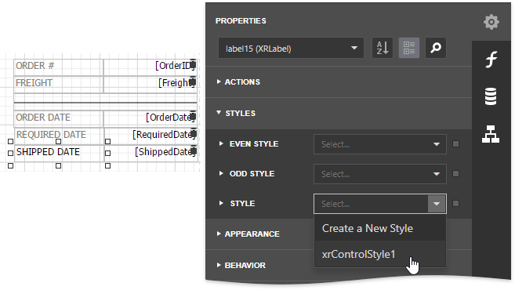Open the Odd Style select dropdown
This screenshot has width=515, height=290.
(380, 174)
